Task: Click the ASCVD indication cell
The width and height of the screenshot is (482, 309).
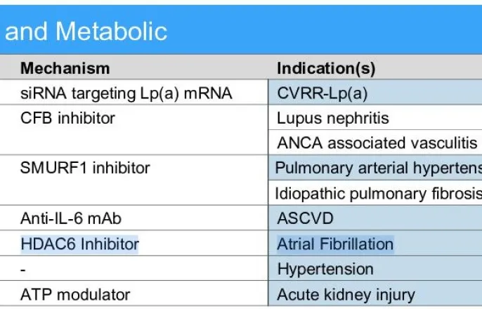Action: click(305, 219)
